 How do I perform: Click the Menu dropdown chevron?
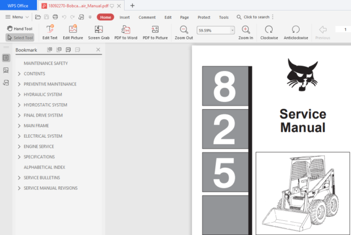(27, 17)
